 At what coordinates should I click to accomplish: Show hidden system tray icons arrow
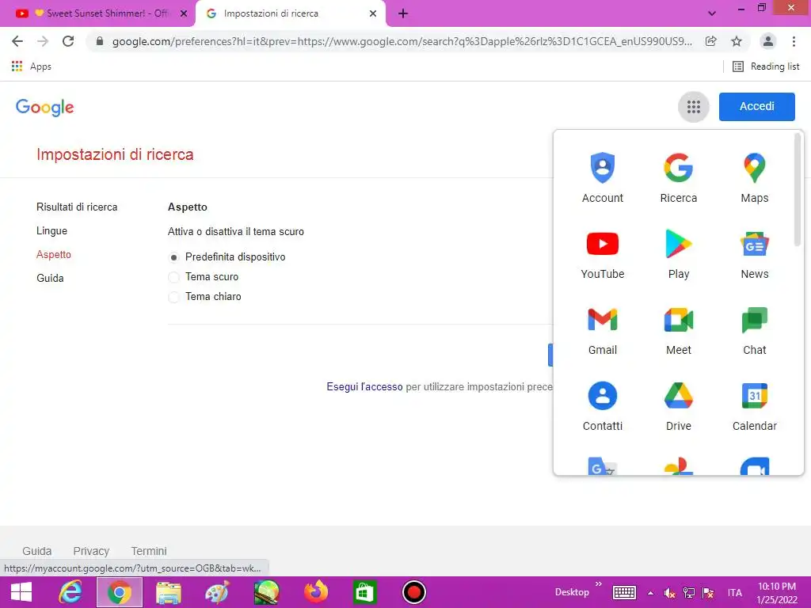[x=651, y=593]
